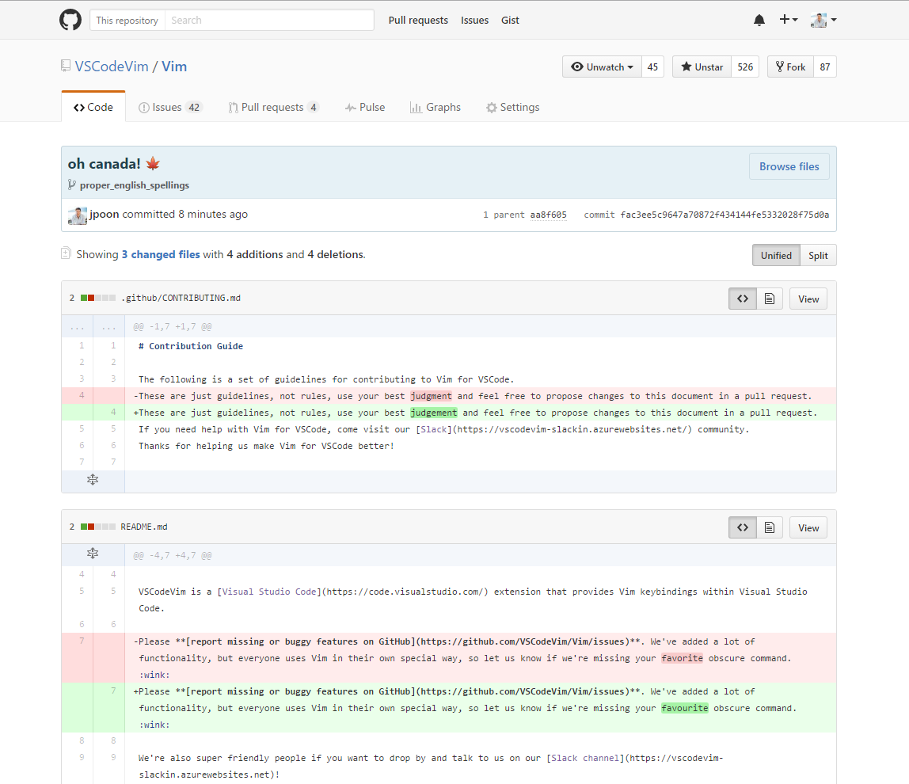909x784 pixels.
Task: Open parent commit aa8f605 link
Action: pos(548,215)
